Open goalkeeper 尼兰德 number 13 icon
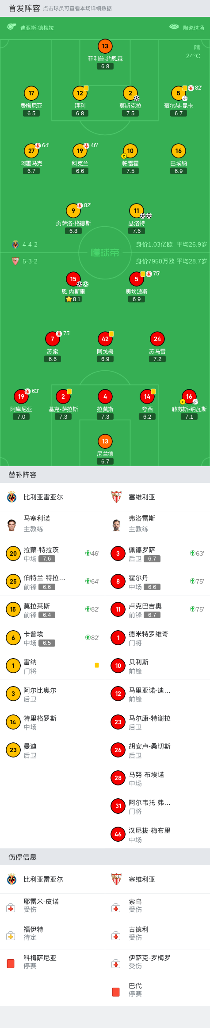 tap(105, 441)
